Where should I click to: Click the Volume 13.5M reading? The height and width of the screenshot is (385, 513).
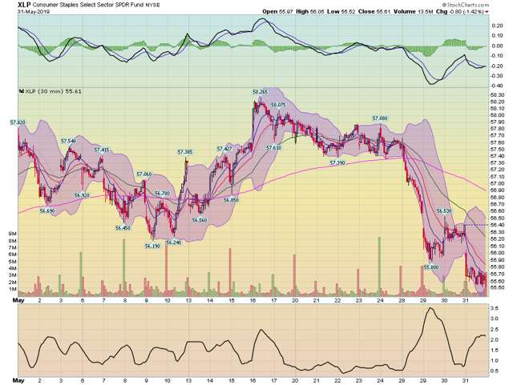click(x=414, y=11)
